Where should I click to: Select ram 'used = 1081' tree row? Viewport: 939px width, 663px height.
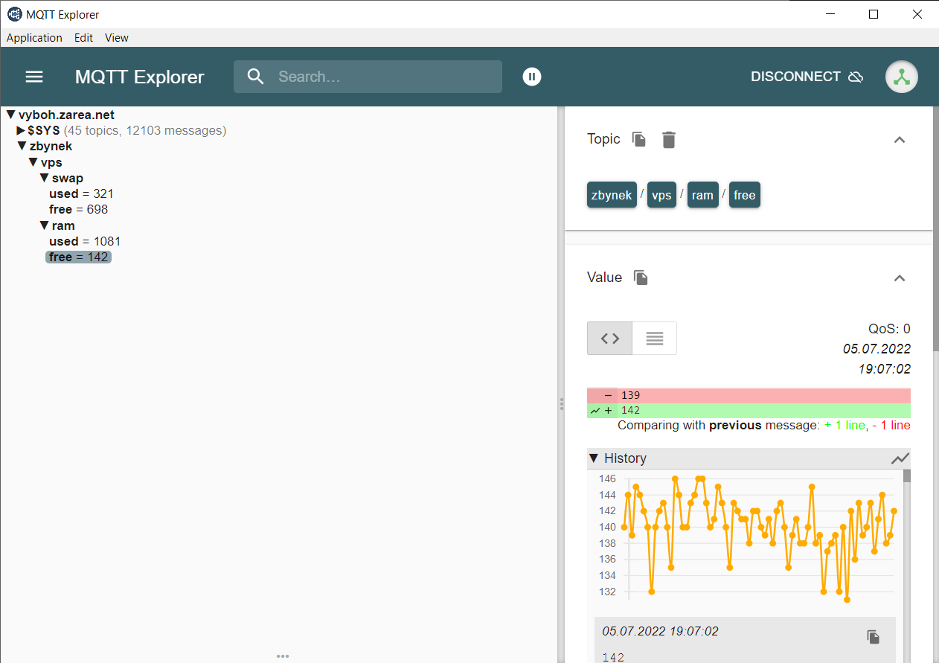pos(85,241)
